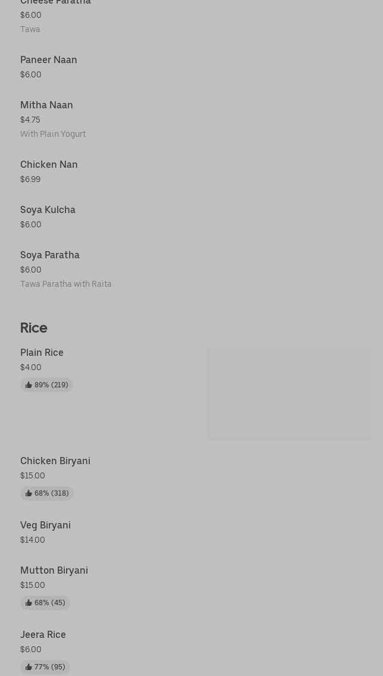The height and width of the screenshot is (676, 383).
Task: Open Mutton Biryani item details
Action: pyautogui.click(x=54, y=570)
